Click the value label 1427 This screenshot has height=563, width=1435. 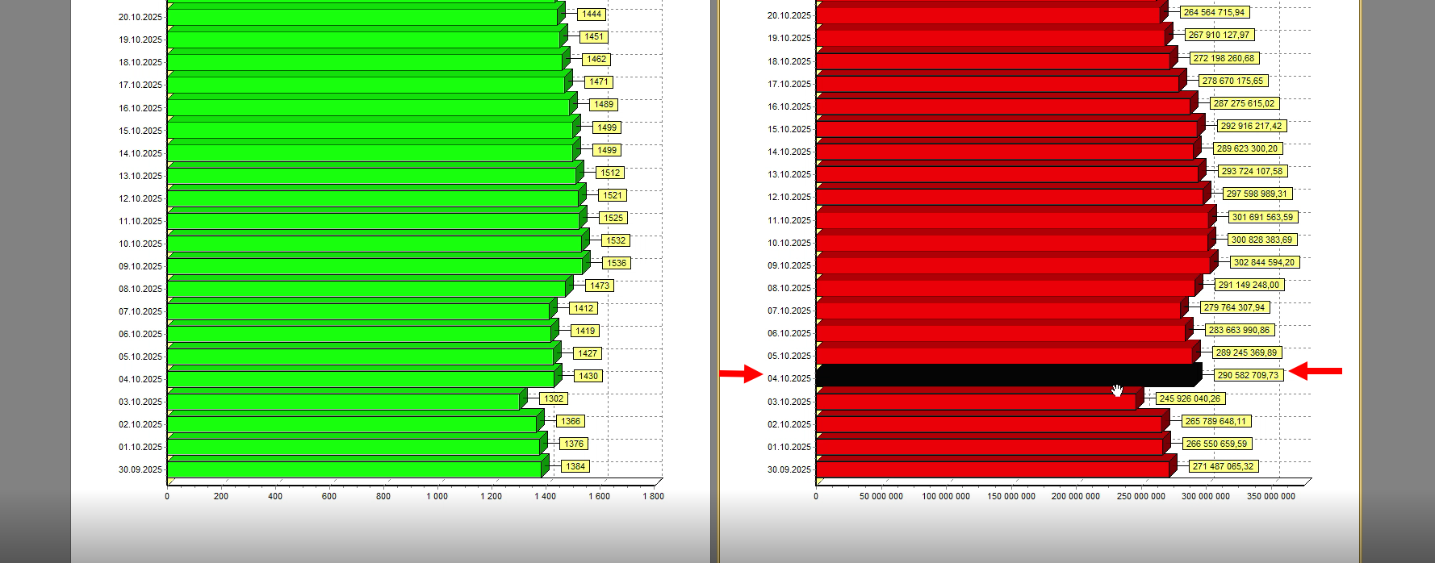pos(588,353)
